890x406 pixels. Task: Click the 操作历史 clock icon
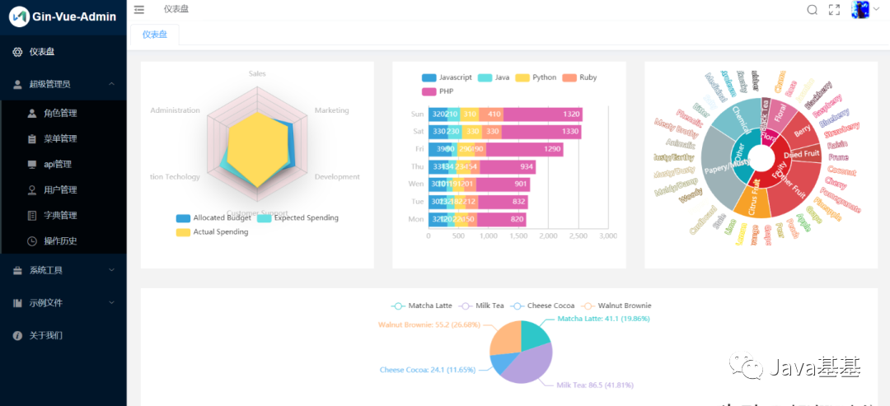[32, 241]
